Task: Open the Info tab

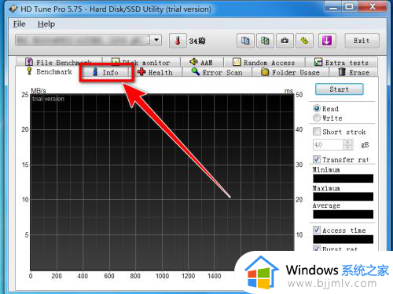Action: [x=106, y=72]
